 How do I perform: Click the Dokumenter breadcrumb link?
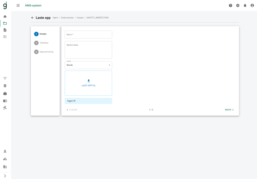tap(67, 18)
